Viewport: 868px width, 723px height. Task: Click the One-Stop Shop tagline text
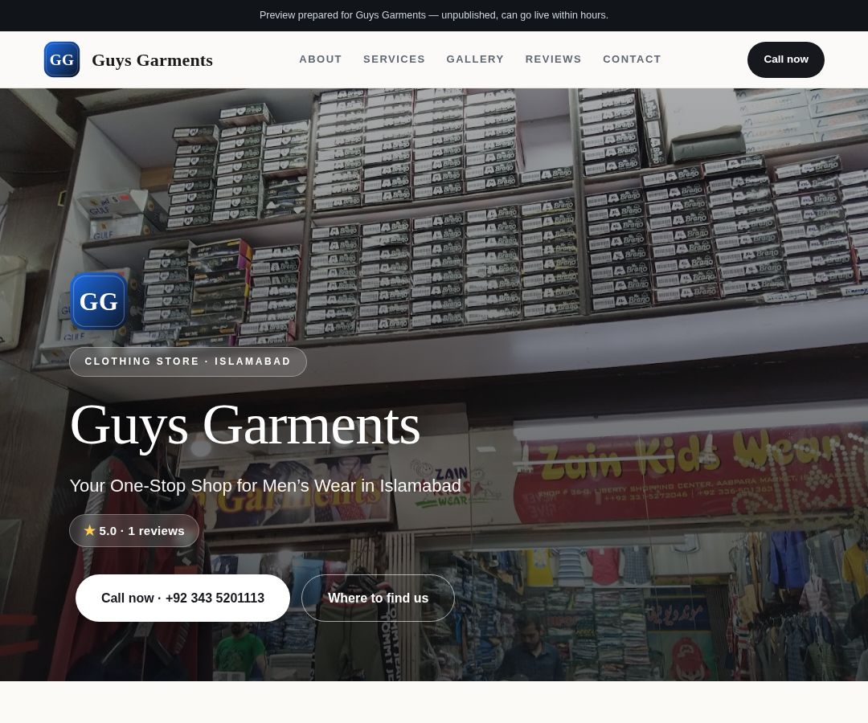[265, 486]
